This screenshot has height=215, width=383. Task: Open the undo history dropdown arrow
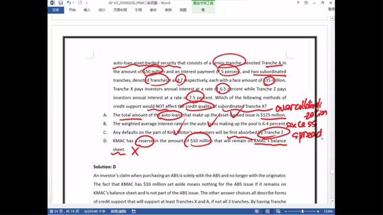pos(73,3)
